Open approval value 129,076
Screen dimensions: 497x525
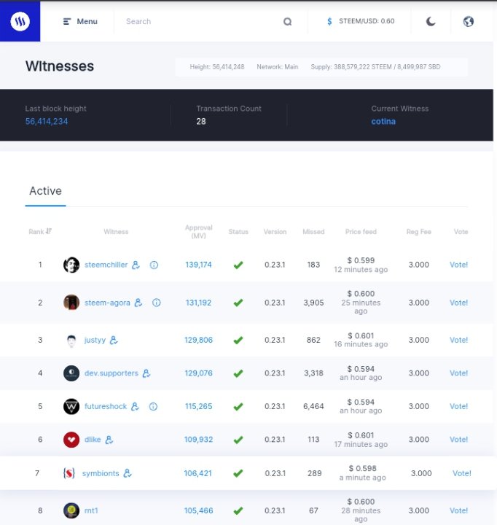(x=198, y=373)
